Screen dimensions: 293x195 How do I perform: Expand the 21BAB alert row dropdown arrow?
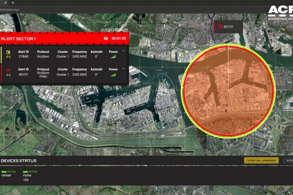(x=123, y=51)
